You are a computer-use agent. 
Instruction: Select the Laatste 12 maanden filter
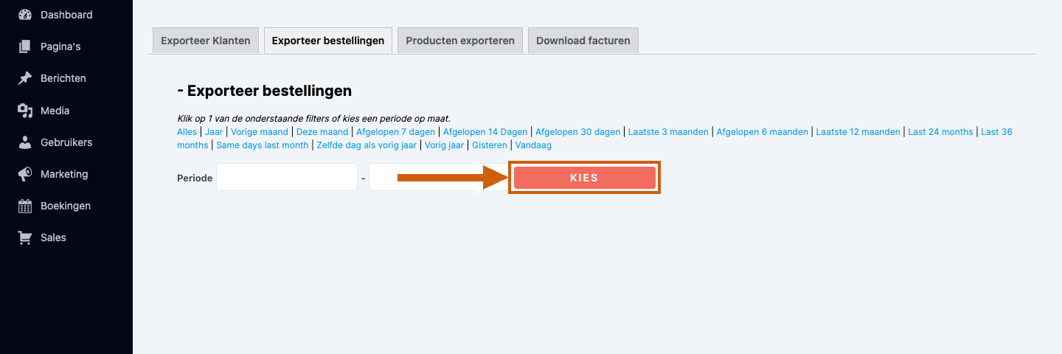point(858,132)
